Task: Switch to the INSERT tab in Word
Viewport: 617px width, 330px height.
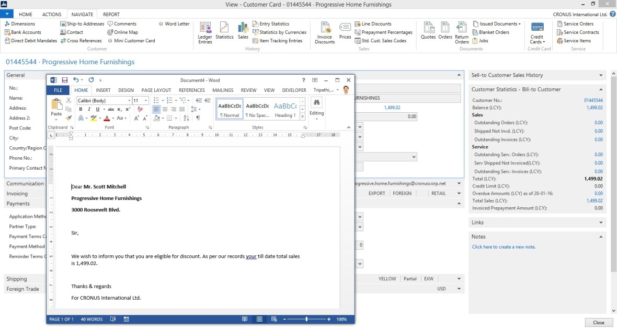Action: (x=103, y=90)
